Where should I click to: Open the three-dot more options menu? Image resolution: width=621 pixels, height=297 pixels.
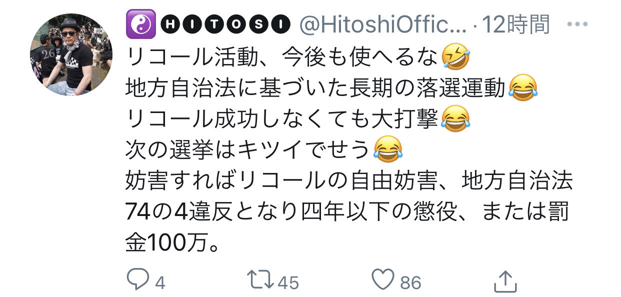[578, 25]
